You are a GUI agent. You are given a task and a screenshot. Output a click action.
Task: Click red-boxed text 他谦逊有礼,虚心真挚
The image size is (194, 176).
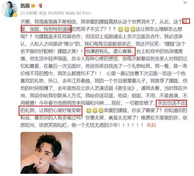coord(110,52)
